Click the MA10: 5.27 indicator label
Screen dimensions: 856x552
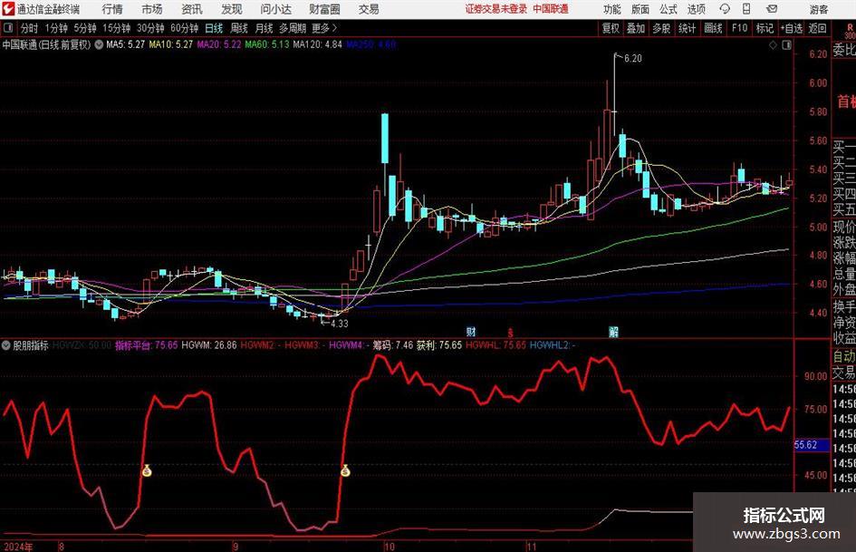coord(171,44)
